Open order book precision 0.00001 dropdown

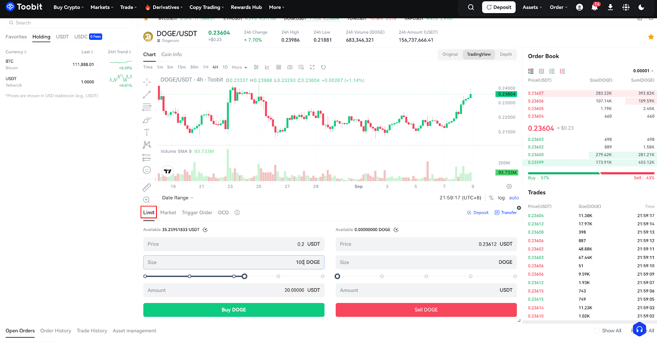click(643, 71)
